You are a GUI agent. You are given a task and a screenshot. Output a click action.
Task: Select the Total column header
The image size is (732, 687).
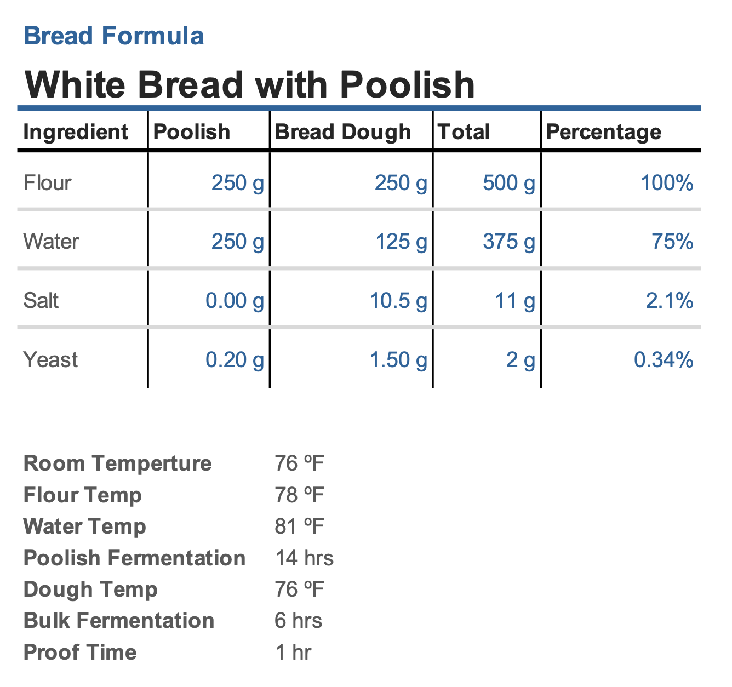coord(464,132)
